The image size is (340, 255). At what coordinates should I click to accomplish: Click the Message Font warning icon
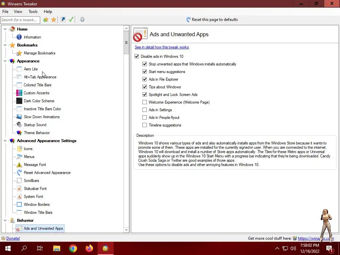coord(19,165)
